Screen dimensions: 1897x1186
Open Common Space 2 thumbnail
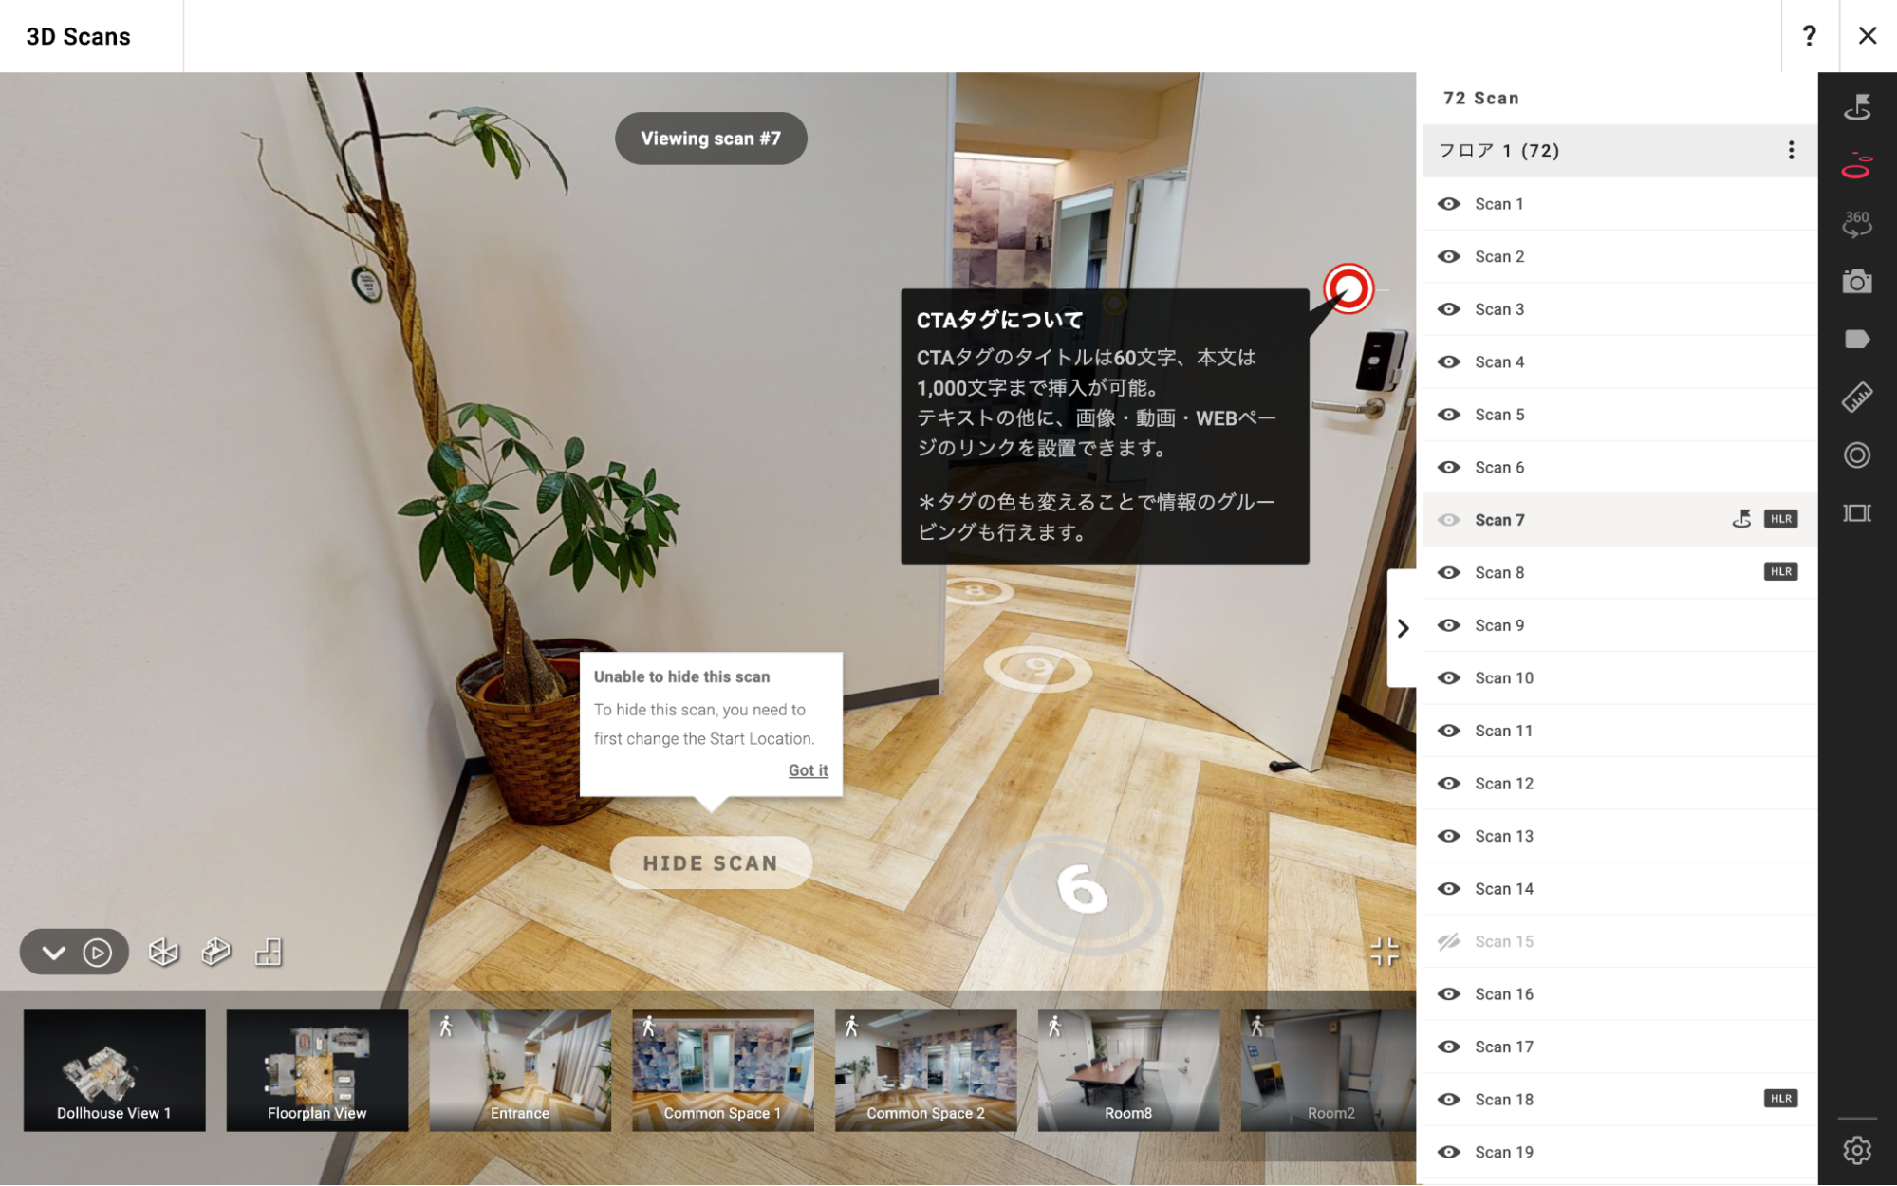[925, 1069]
